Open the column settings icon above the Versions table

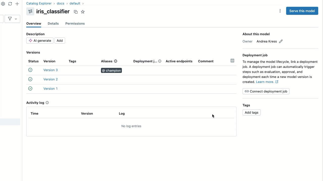point(232,61)
